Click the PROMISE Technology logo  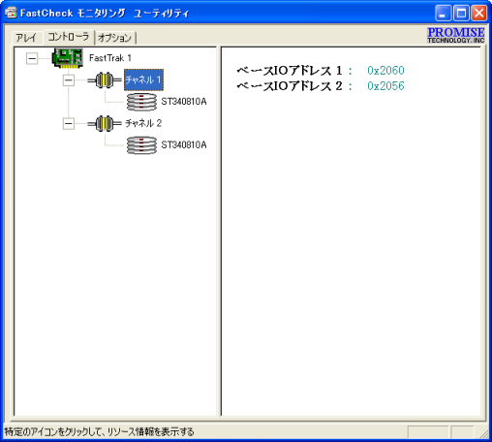456,35
